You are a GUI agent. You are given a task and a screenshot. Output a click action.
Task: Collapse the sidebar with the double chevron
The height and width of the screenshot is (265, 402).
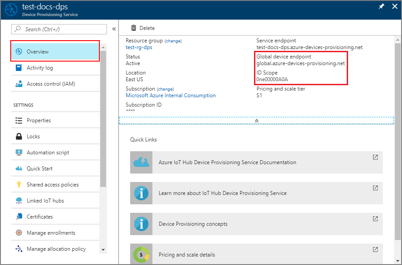pos(114,29)
